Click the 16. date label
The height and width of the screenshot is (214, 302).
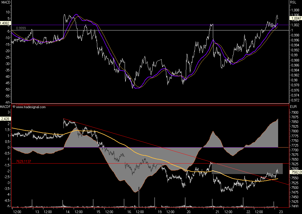click(x=129, y=212)
